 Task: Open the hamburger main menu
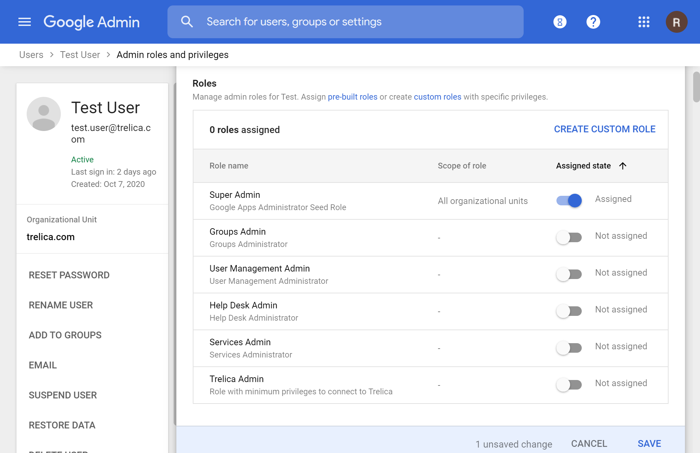pyautogui.click(x=25, y=22)
